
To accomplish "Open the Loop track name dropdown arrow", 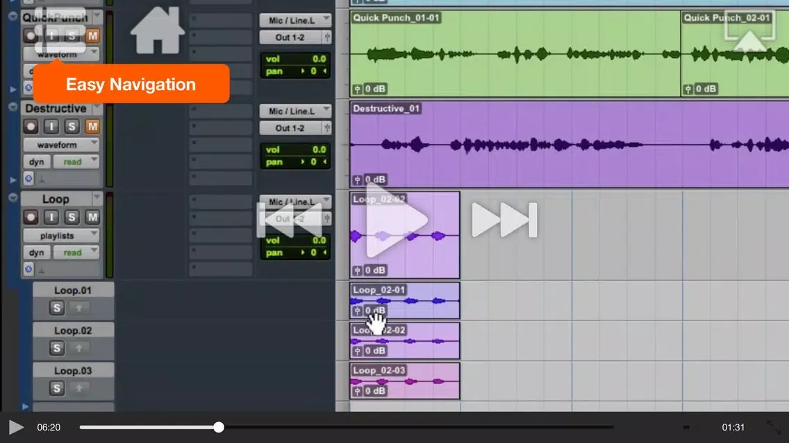I will pos(97,198).
